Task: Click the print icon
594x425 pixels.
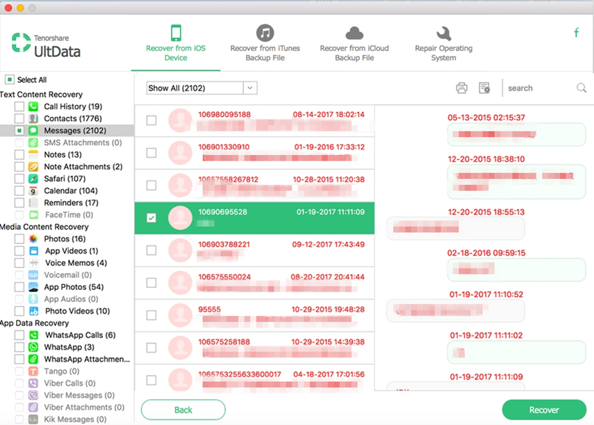Action: (x=461, y=88)
